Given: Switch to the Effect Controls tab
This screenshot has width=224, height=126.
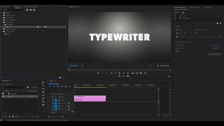Looking at the screenshot, I should pyautogui.click(x=6, y=7).
